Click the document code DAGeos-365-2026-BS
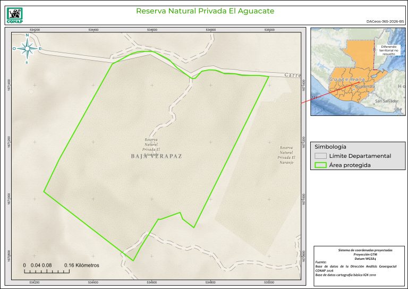408x289 pixels. click(385, 21)
